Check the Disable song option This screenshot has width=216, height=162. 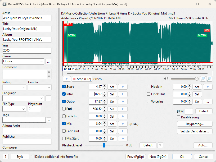(178, 117)
